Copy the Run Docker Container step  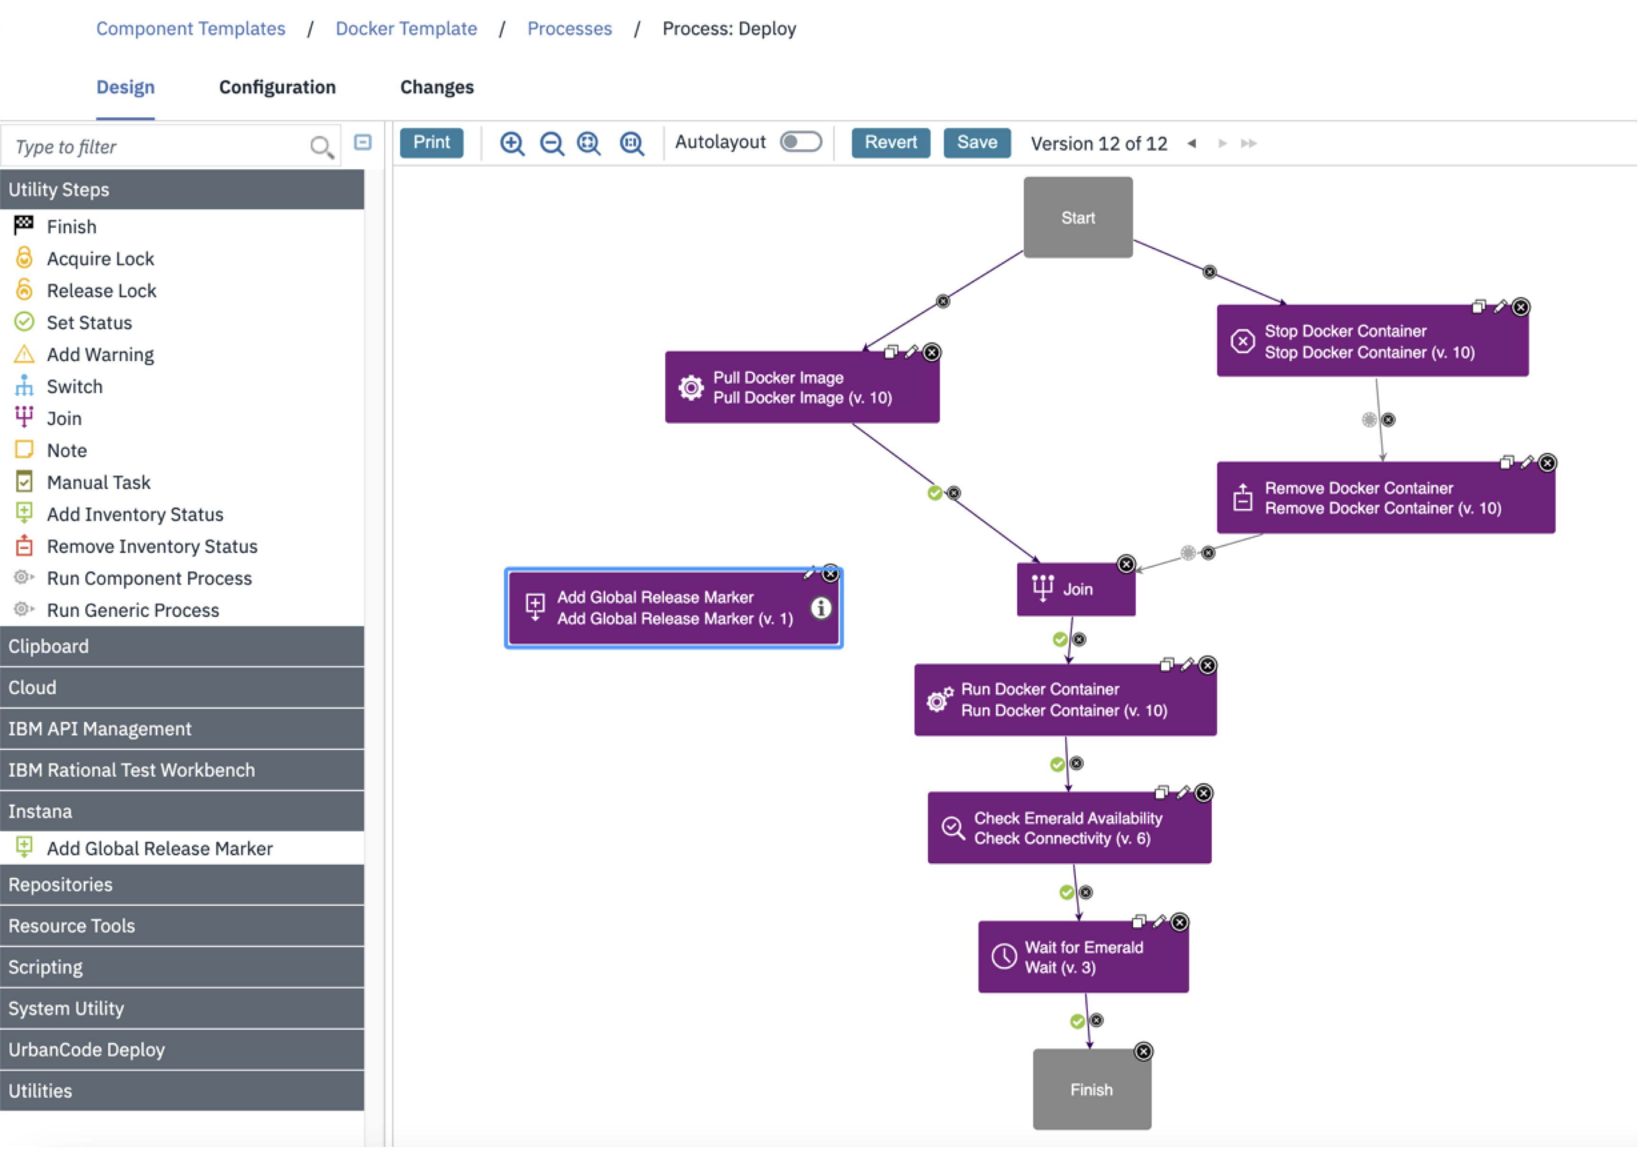1166,665
